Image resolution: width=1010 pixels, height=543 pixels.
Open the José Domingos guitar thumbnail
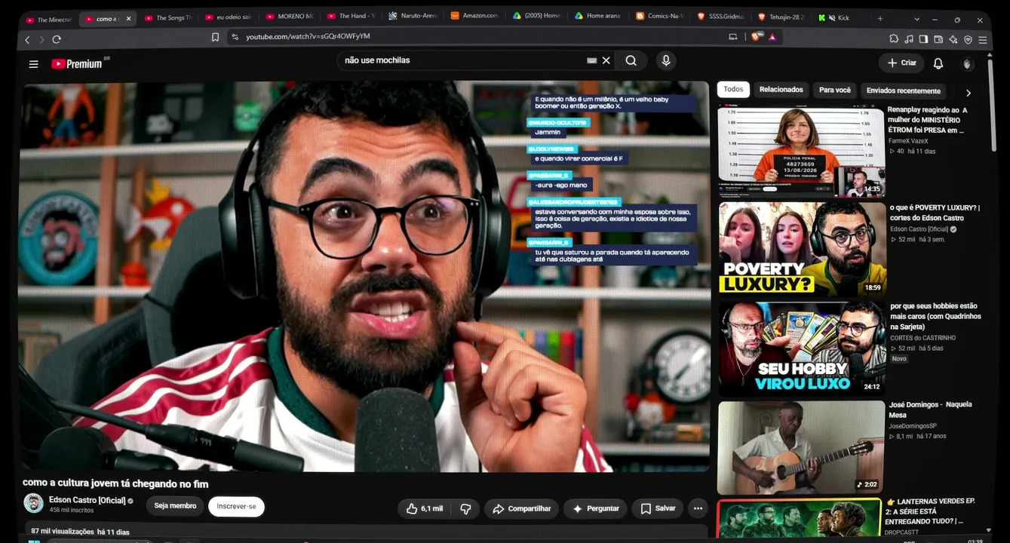tap(801, 448)
